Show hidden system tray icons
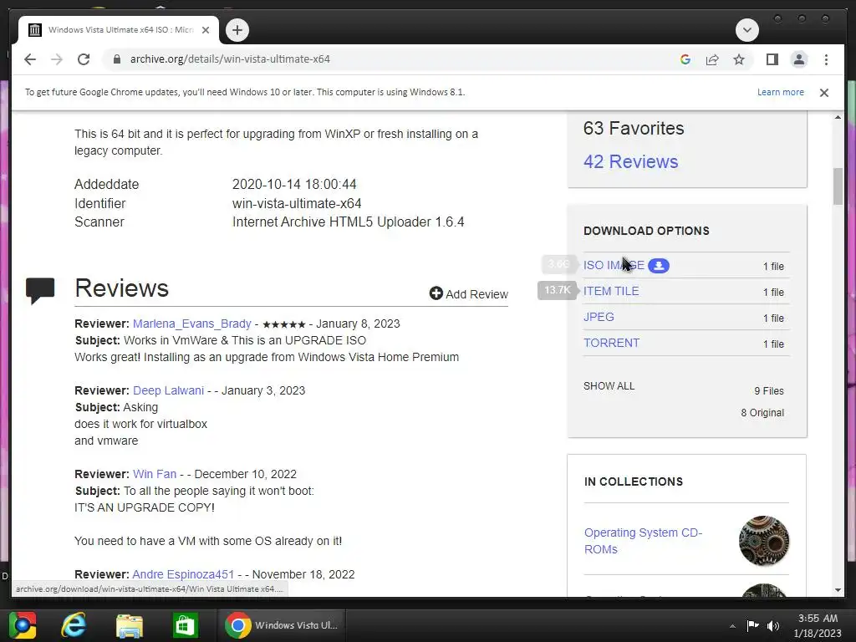This screenshot has height=642, width=856. [x=732, y=626]
